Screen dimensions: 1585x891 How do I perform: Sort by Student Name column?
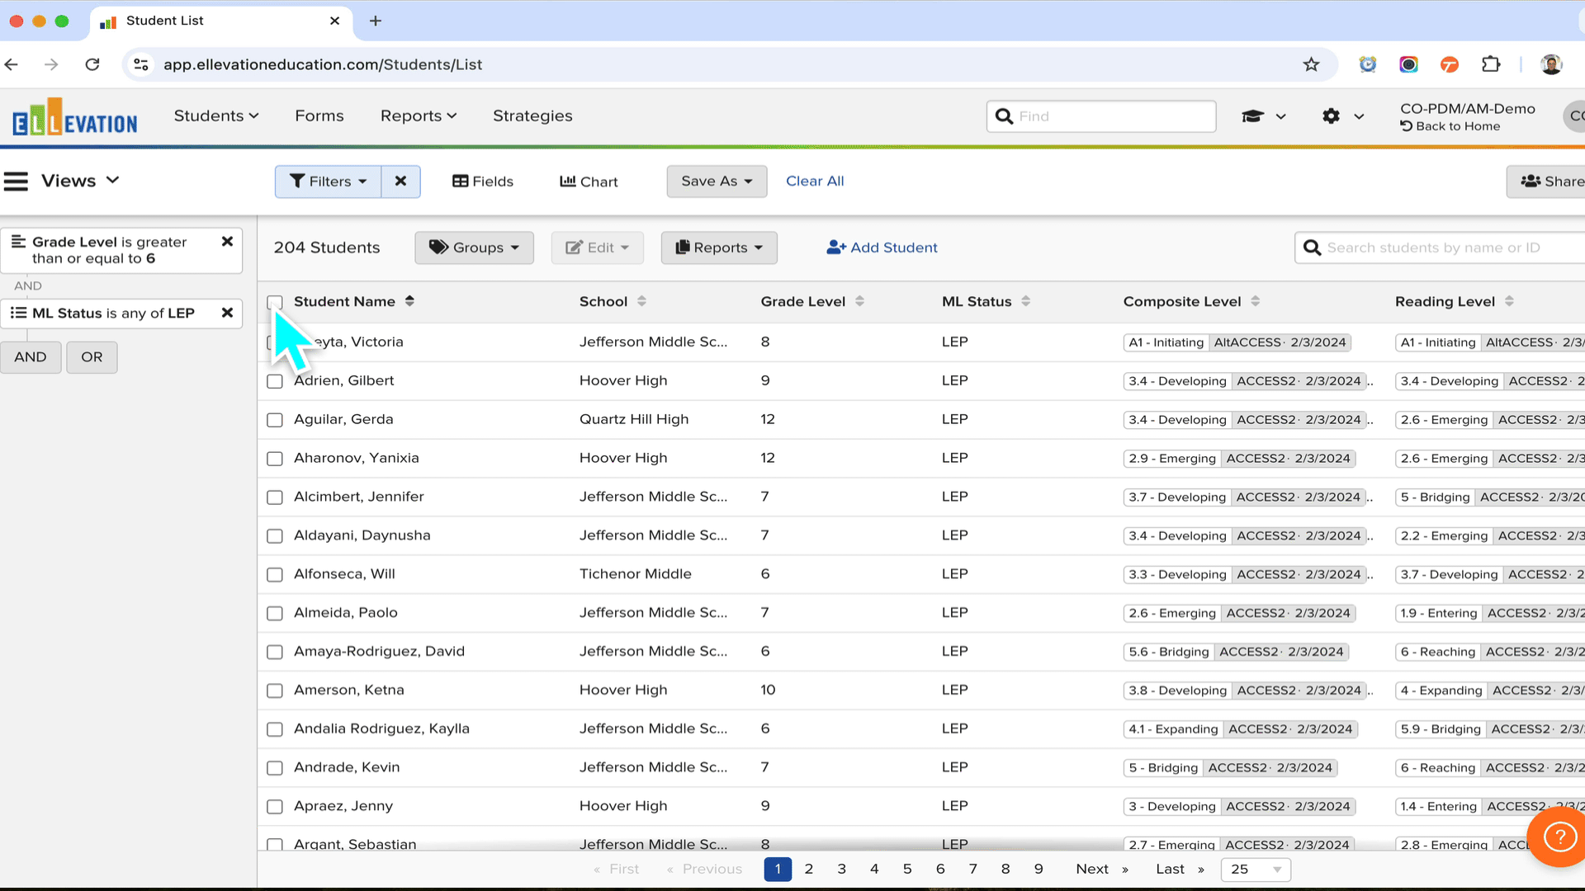[353, 301]
